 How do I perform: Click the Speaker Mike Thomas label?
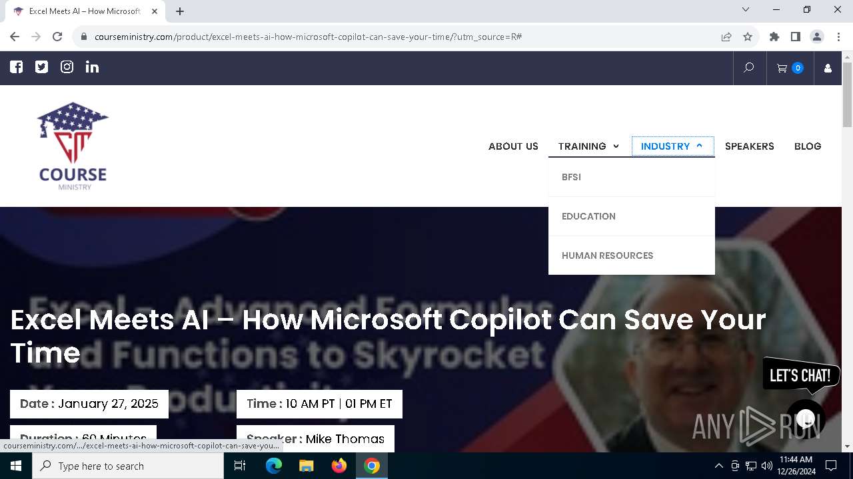click(315, 439)
